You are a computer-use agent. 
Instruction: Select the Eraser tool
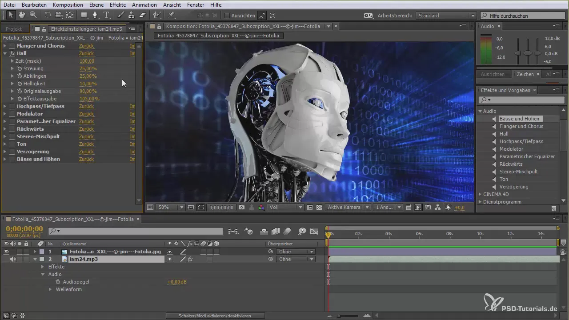pos(142,15)
